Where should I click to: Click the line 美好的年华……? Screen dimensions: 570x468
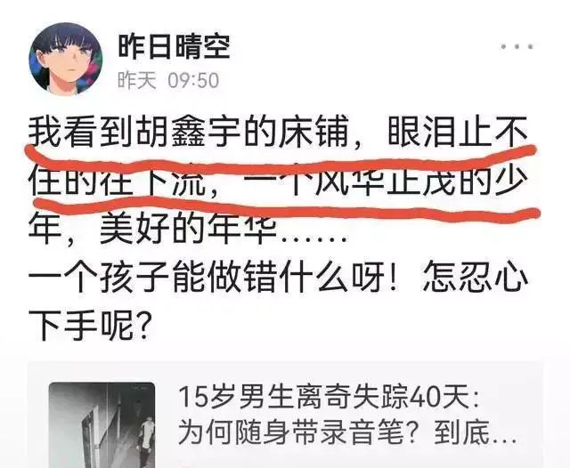pyautogui.click(x=223, y=230)
